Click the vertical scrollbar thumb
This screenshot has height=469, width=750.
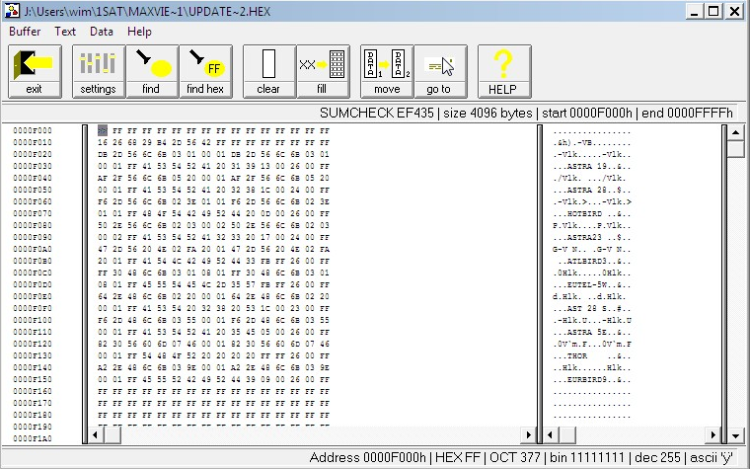tap(735, 148)
